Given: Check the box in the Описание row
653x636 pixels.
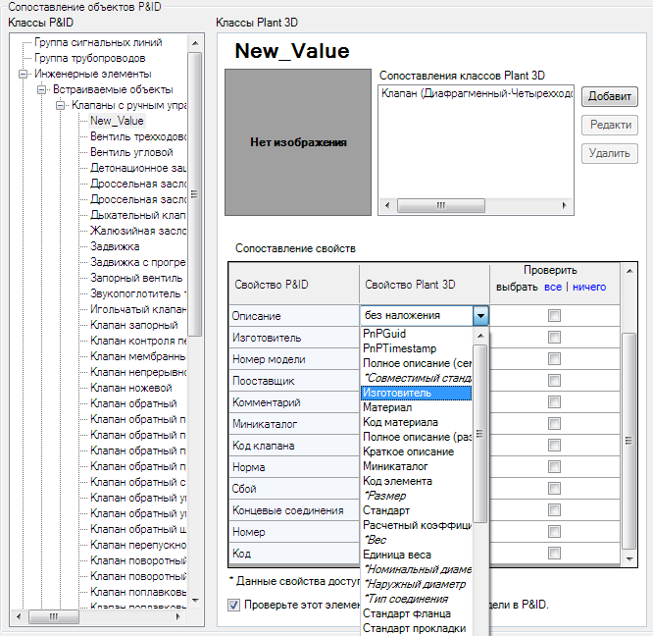Looking at the screenshot, I should [554, 315].
